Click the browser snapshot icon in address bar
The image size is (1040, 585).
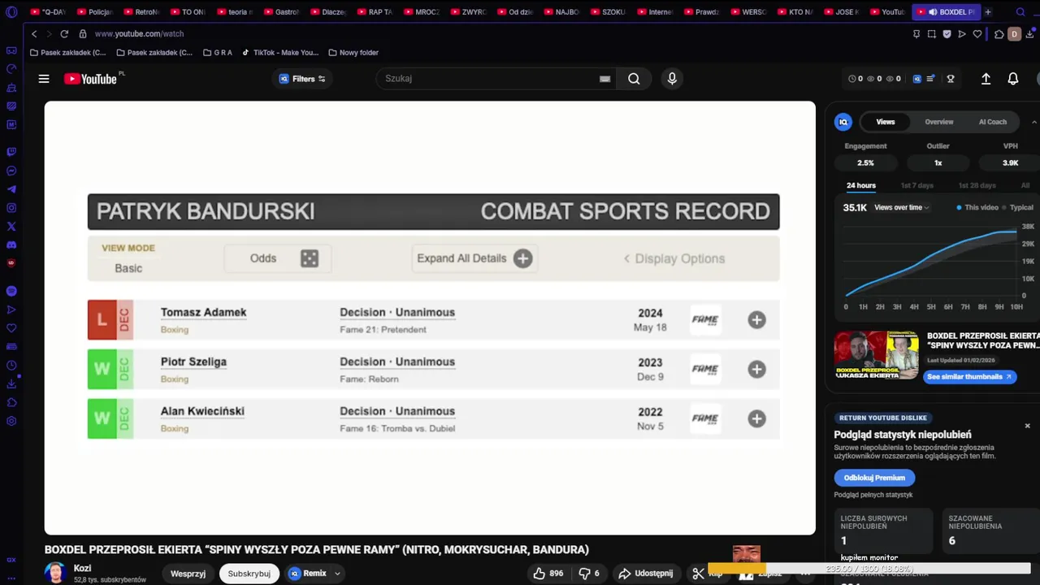tap(931, 34)
